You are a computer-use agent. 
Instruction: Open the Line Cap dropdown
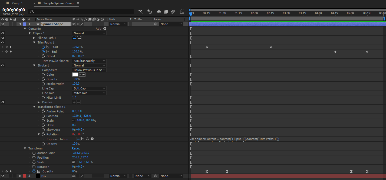click(89, 88)
